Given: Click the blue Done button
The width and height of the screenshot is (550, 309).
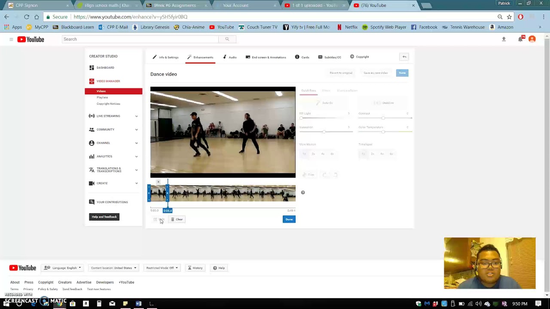Looking at the screenshot, I should (289, 219).
